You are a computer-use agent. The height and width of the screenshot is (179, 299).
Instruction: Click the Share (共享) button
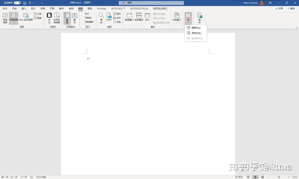click(279, 9)
